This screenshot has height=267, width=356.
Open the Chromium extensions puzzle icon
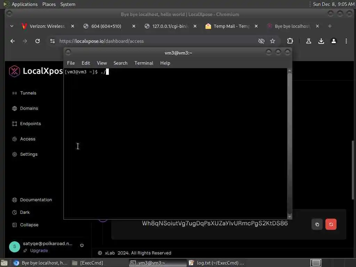290,41
